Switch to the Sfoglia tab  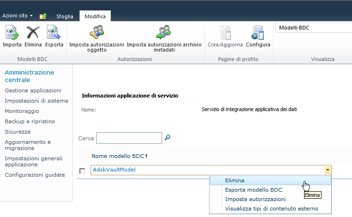point(65,16)
